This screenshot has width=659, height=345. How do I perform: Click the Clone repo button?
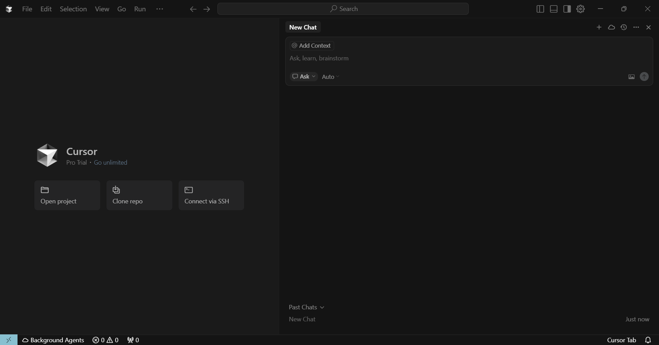click(x=139, y=195)
